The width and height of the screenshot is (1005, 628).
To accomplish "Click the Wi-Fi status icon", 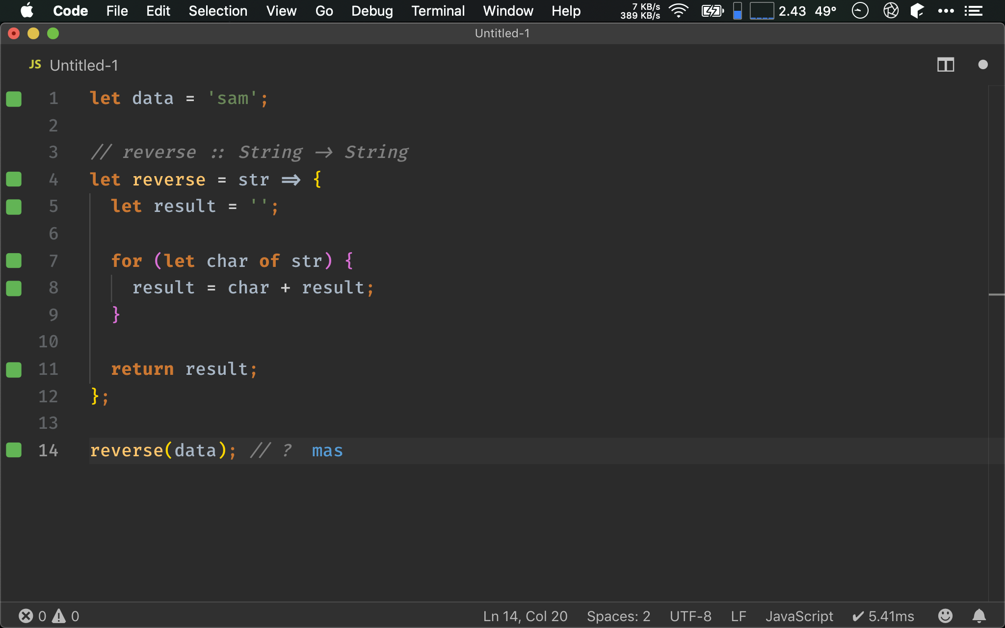I will 679,10.
